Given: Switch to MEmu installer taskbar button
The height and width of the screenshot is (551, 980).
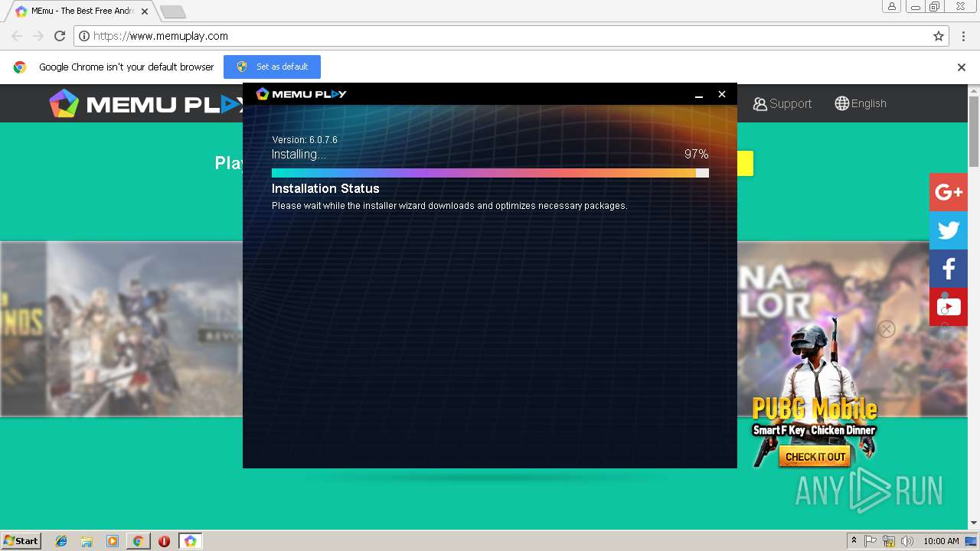Looking at the screenshot, I should point(191,541).
